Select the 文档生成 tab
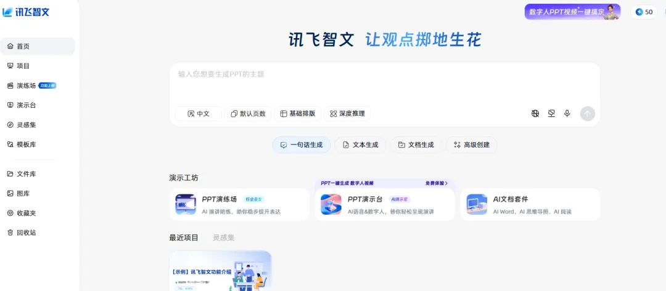This screenshot has height=291, width=666. point(416,145)
